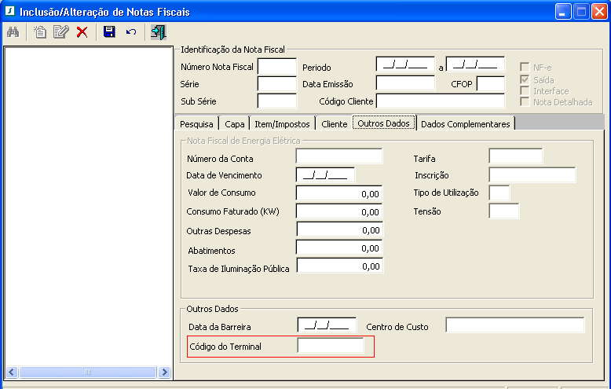Image resolution: width=611 pixels, height=389 pixels.
Task: Switch to the Pesquisa tab
Action: pos(196,124)
